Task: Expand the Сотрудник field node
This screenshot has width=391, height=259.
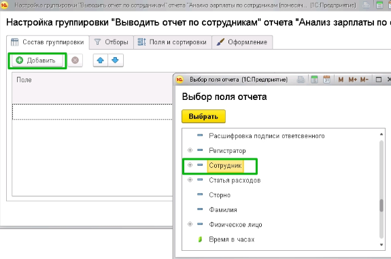Action: click(190, 165)
